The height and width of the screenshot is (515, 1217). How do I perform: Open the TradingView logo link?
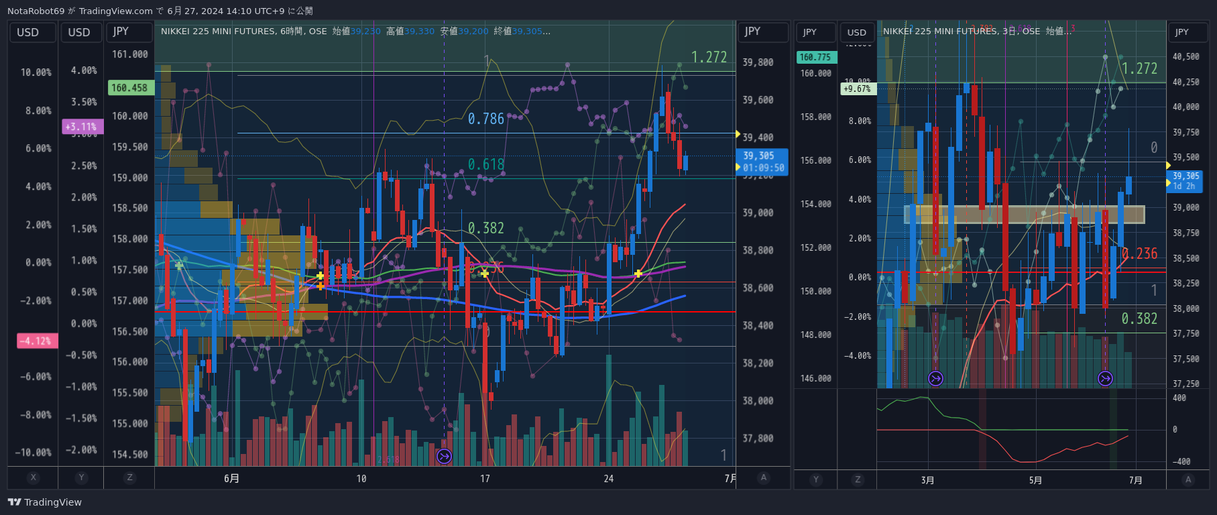[44, 502]
